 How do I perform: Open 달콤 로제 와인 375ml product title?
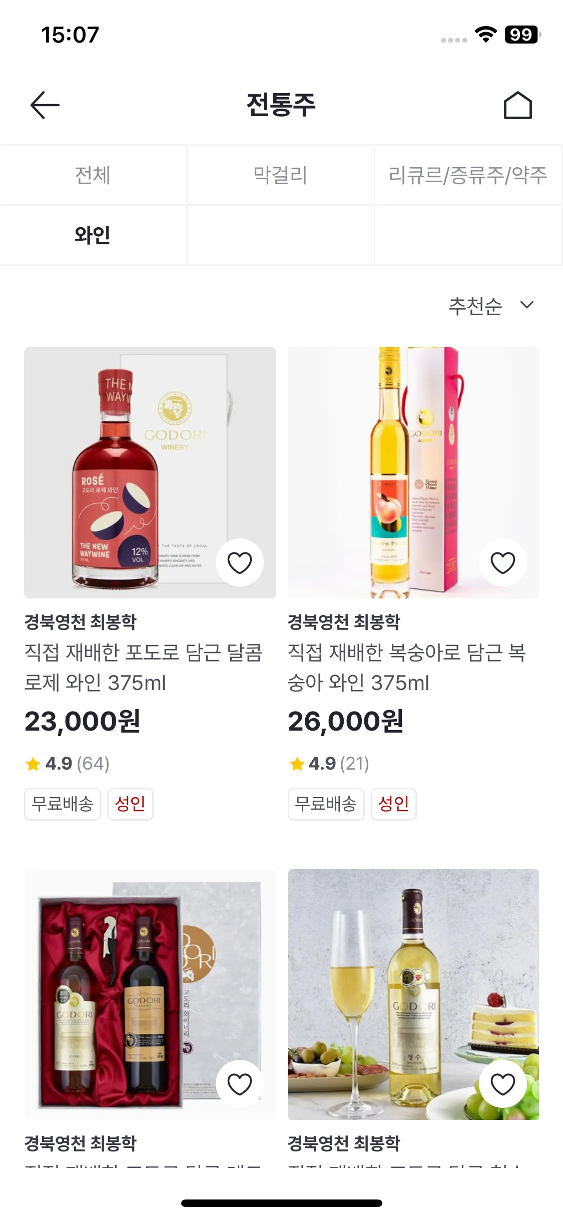coord(144,668)
